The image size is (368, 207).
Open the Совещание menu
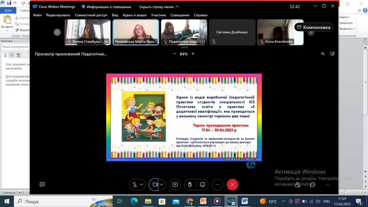click(x=180, y=15)
